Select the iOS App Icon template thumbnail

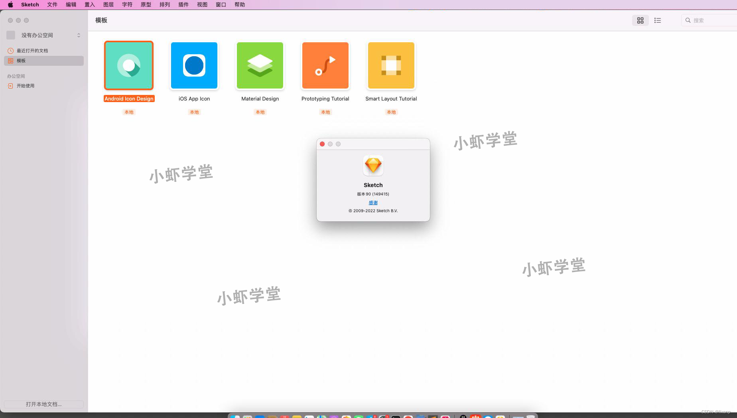point(194,65)
